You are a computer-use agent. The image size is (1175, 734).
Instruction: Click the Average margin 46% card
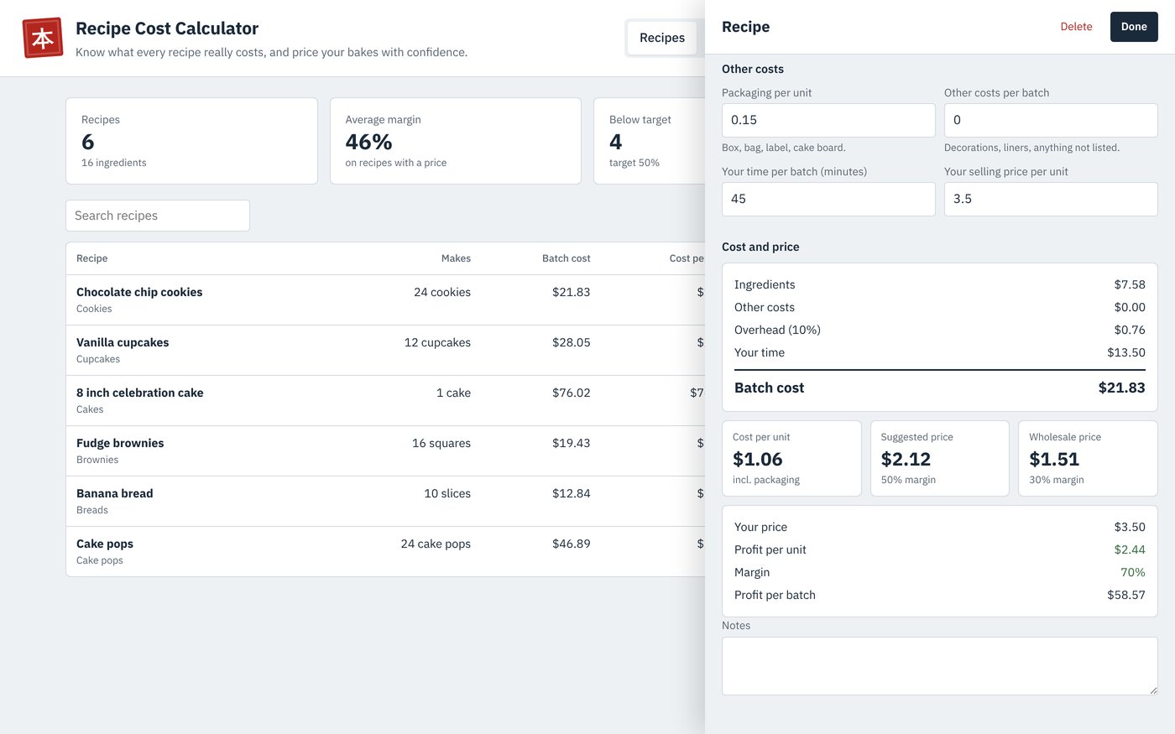coord(456,141)
